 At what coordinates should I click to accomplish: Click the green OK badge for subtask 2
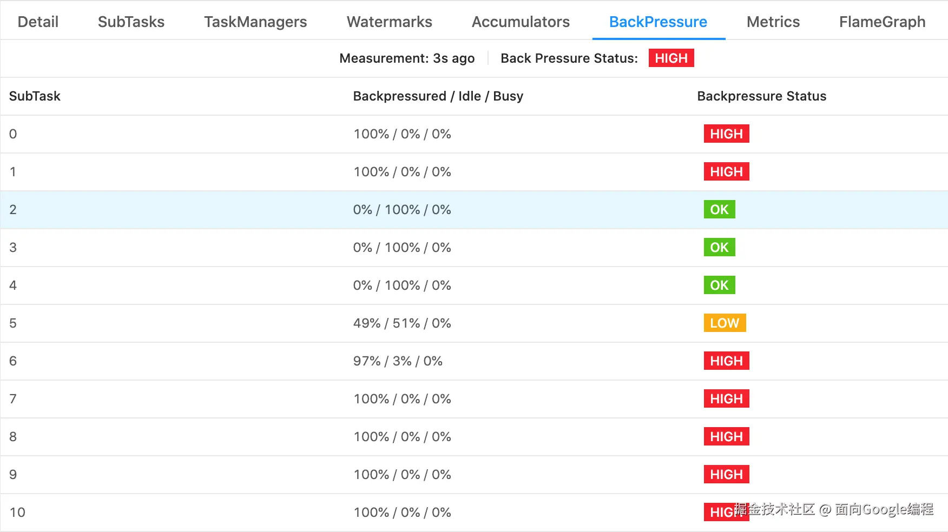tap(719, 209)
